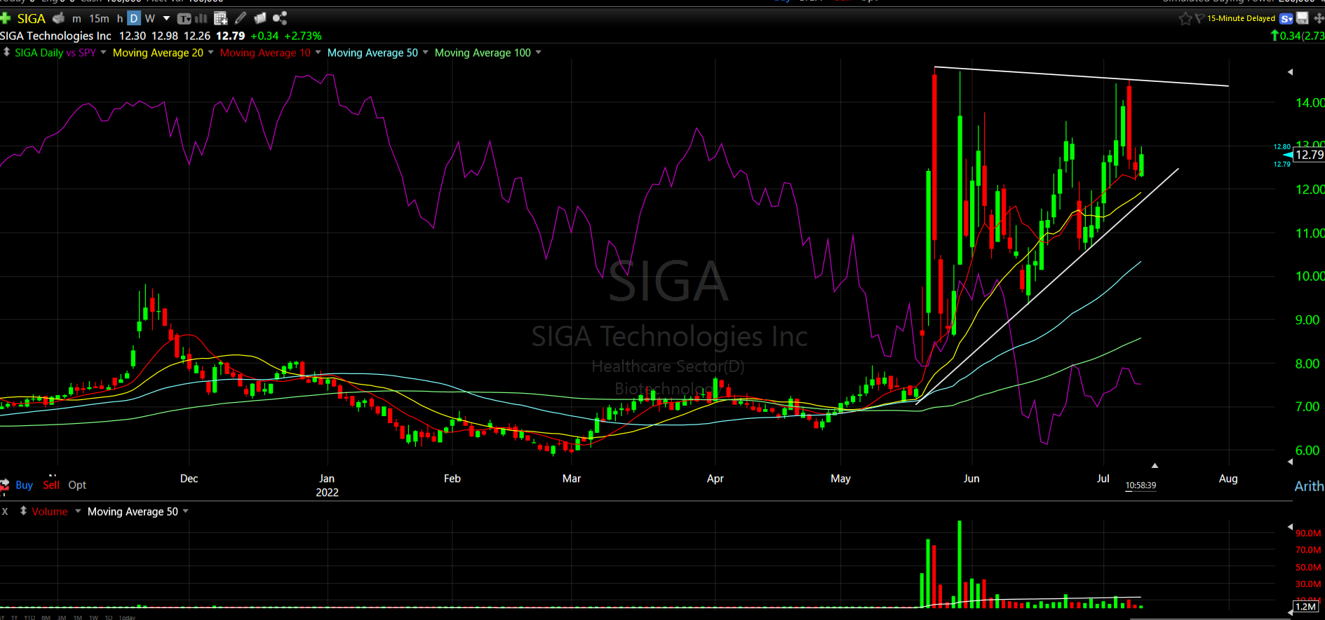Click the bar chart studies icon
Image resolution: width=1325 pixels, height=620 pixels.
[x=201, y=19]
